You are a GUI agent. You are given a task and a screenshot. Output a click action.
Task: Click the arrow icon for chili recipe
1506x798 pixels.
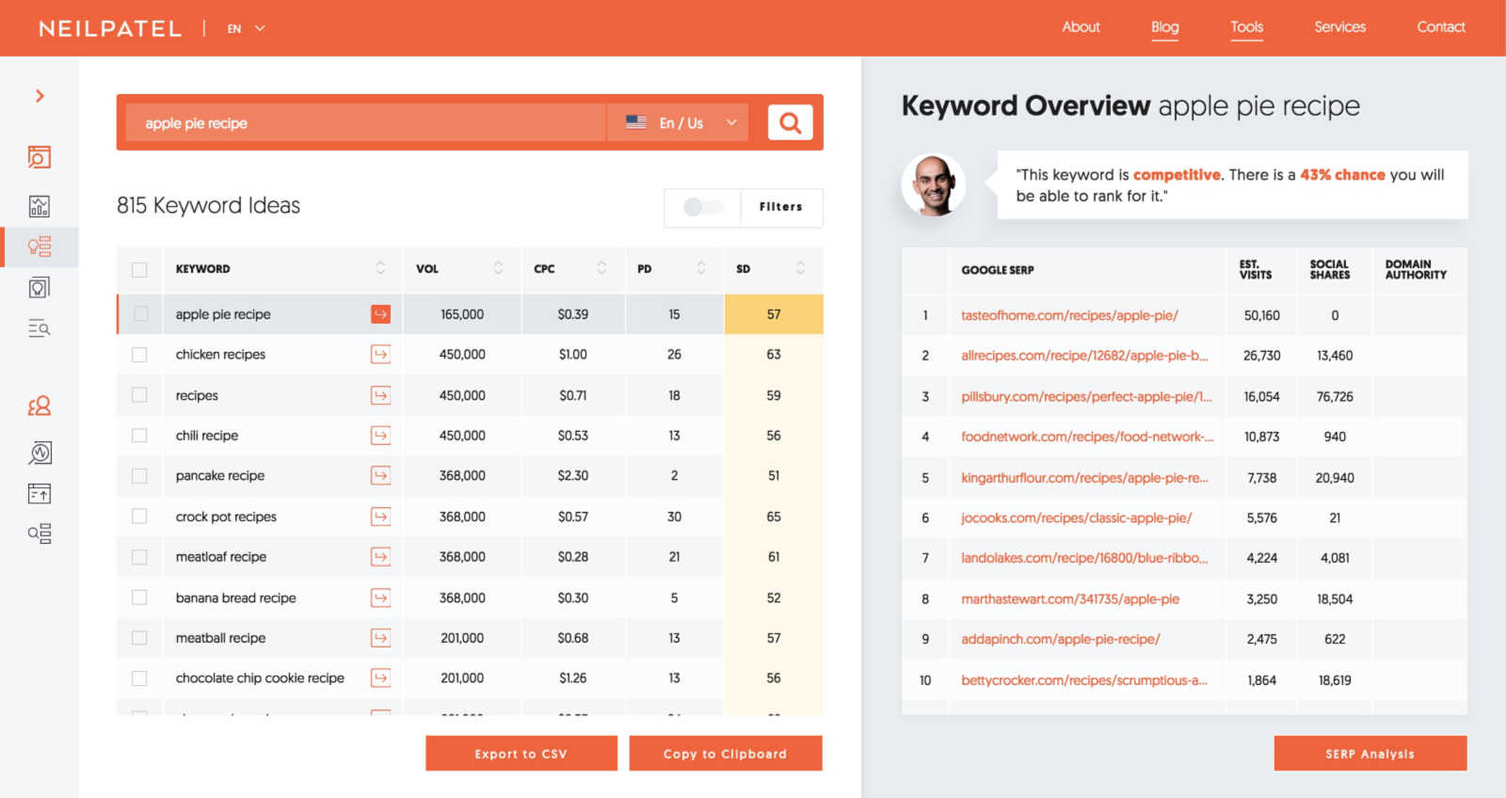click(x=380, y=436)
